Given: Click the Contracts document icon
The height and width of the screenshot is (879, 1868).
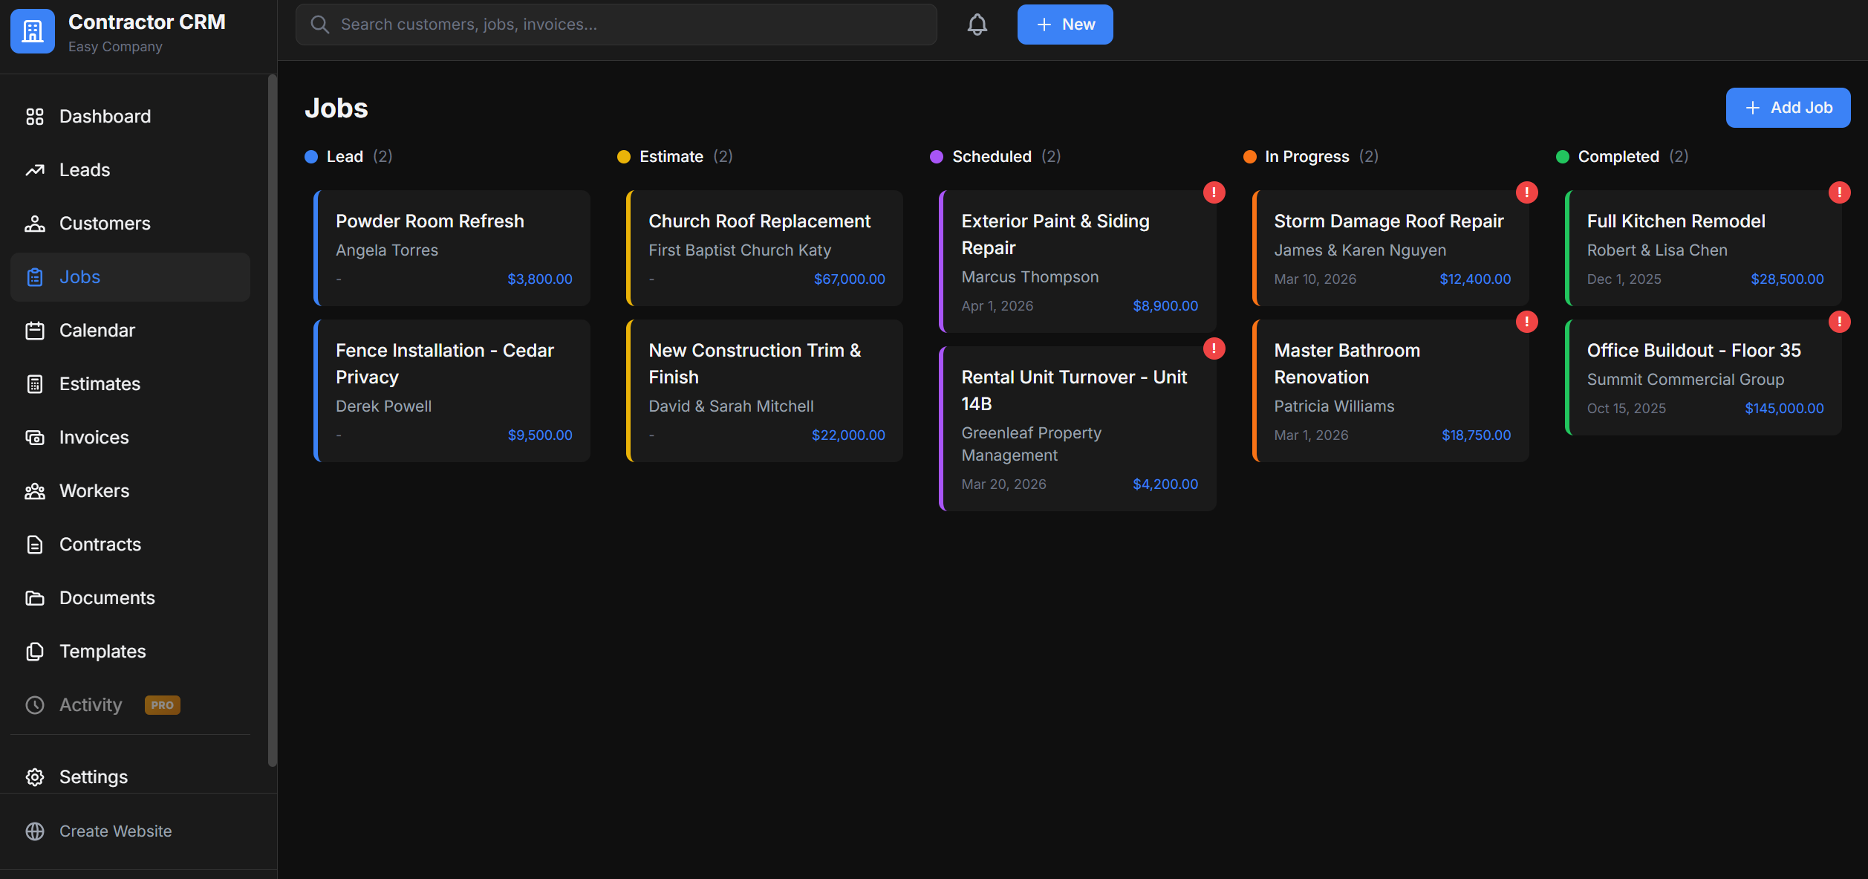Looking at the screenshot, I should pos(35,544).
